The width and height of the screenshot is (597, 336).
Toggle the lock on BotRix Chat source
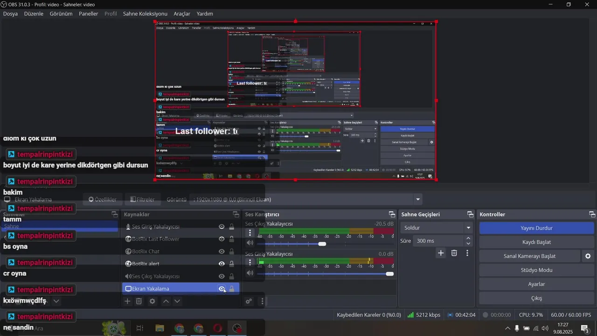point(231,252)
